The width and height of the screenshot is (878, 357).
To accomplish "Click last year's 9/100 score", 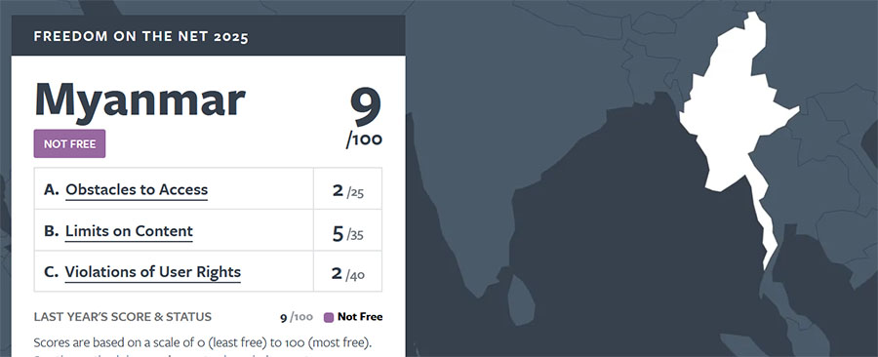I will pos(297,317).
